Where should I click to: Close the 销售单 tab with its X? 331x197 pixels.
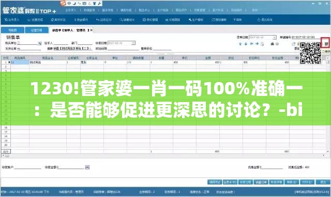92,30
